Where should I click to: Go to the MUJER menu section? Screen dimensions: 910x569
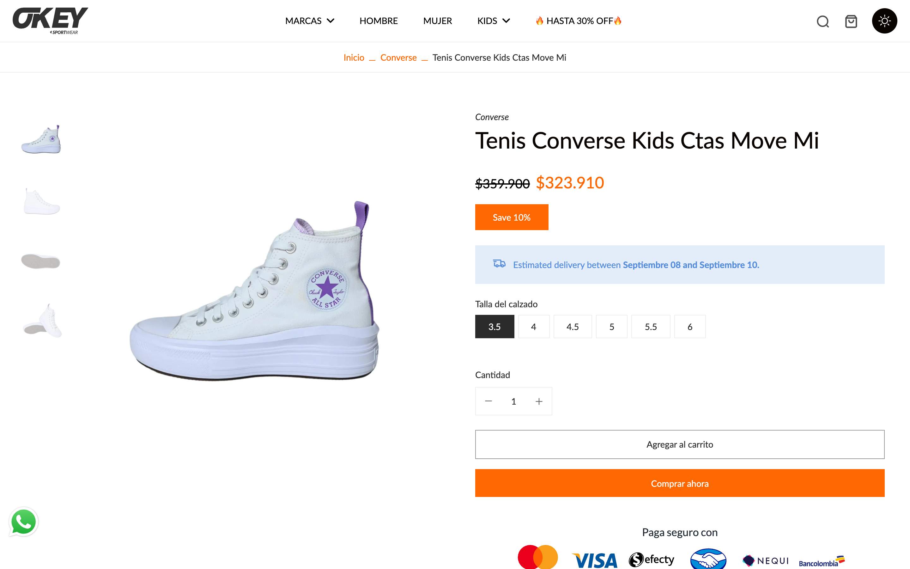(437, 21)
